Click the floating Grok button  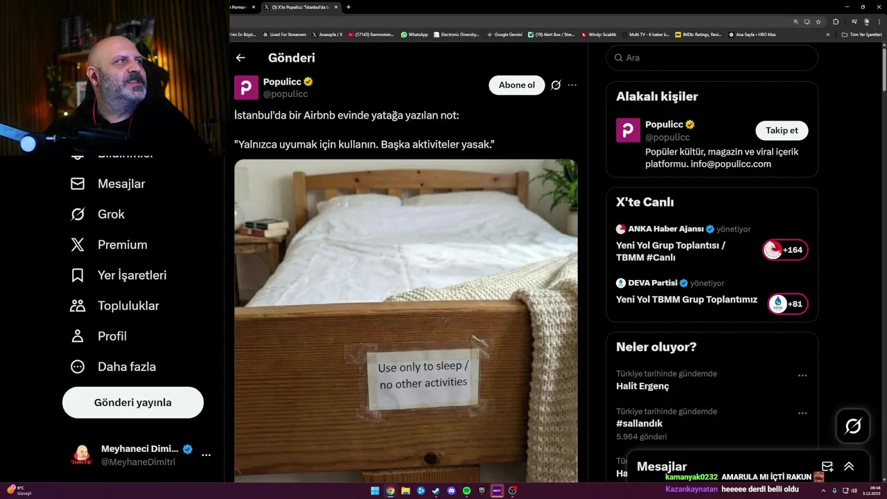pos(853,426)
